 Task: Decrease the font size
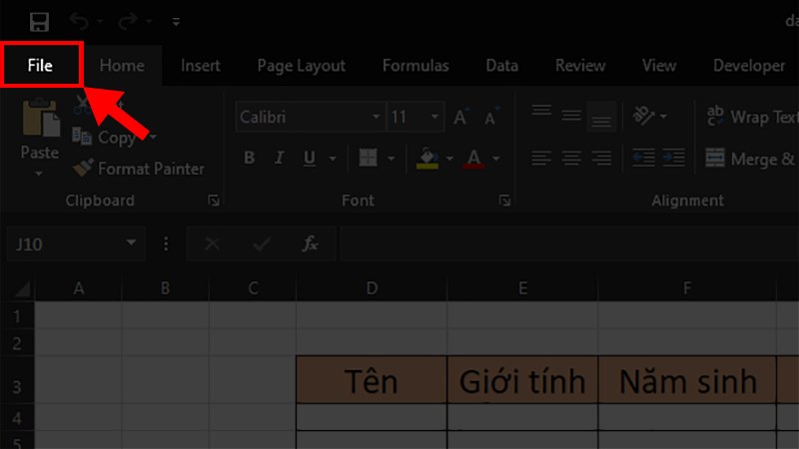491,117
